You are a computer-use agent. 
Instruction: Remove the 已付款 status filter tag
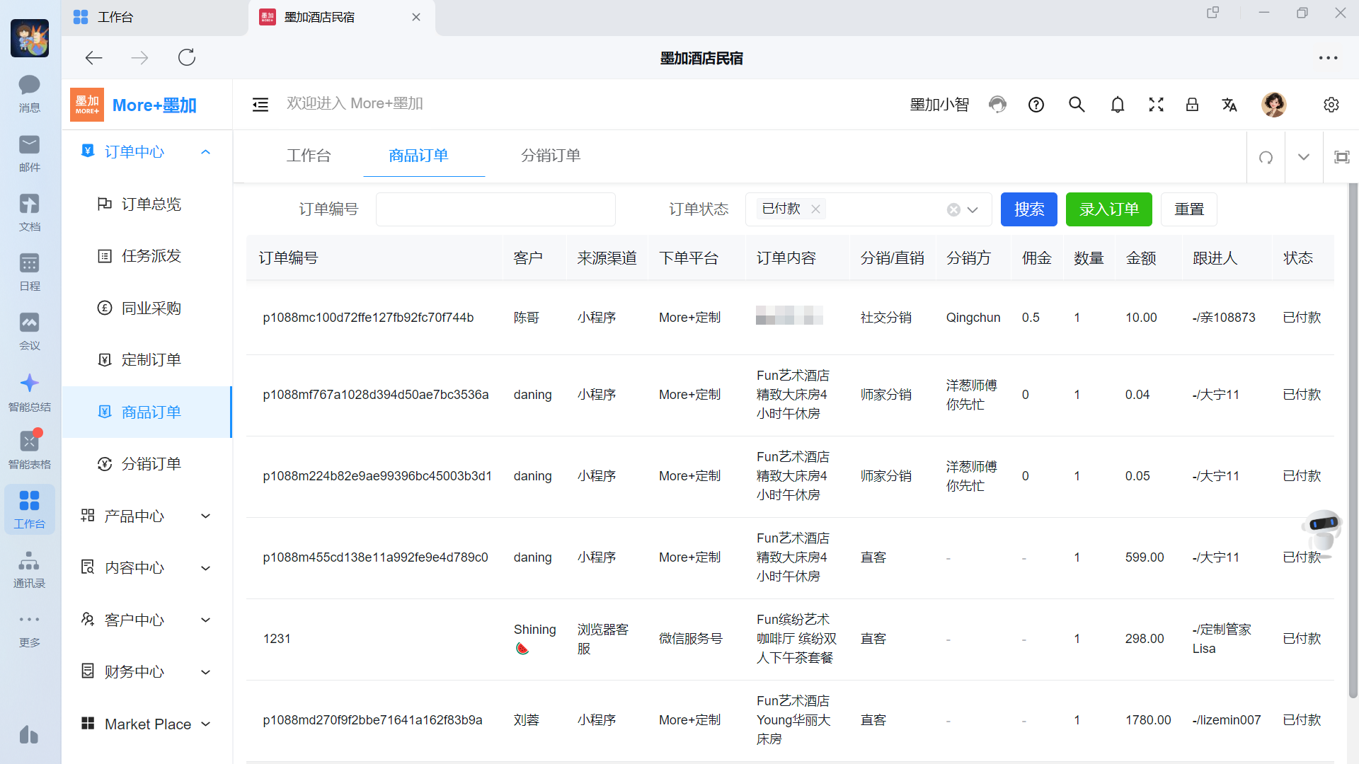(815, 209)
